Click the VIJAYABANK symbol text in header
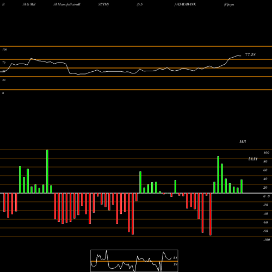Image resolution: width=272 pixels, height=272 pixels. pyautogui.click(x=186, y=4)
